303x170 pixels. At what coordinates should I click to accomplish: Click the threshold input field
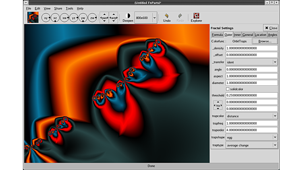[251, 96]
